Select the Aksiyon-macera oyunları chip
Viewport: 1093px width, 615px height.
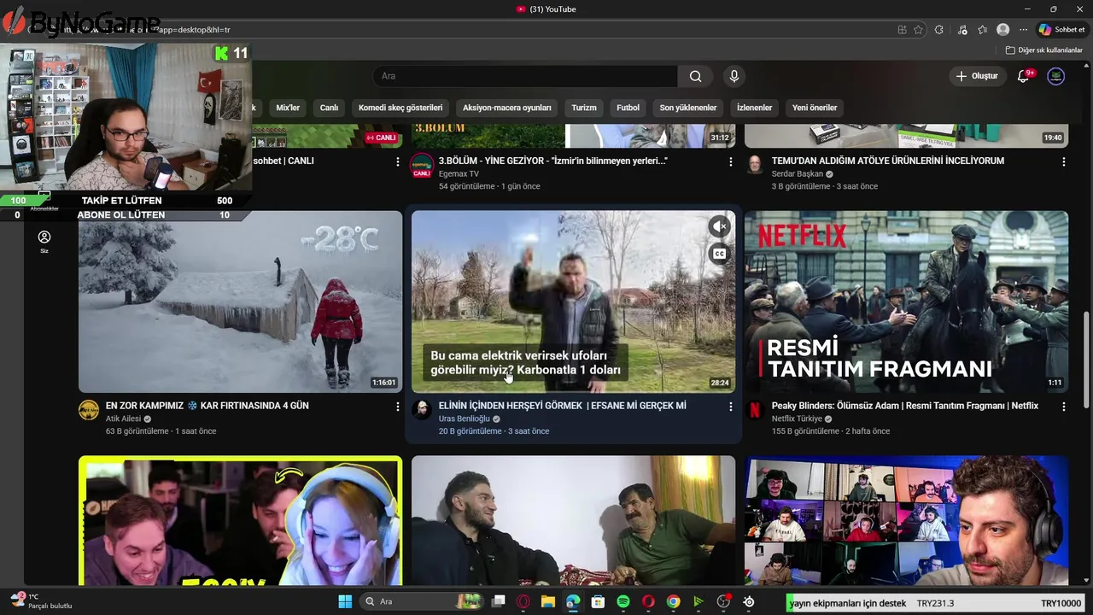point(506,108)
